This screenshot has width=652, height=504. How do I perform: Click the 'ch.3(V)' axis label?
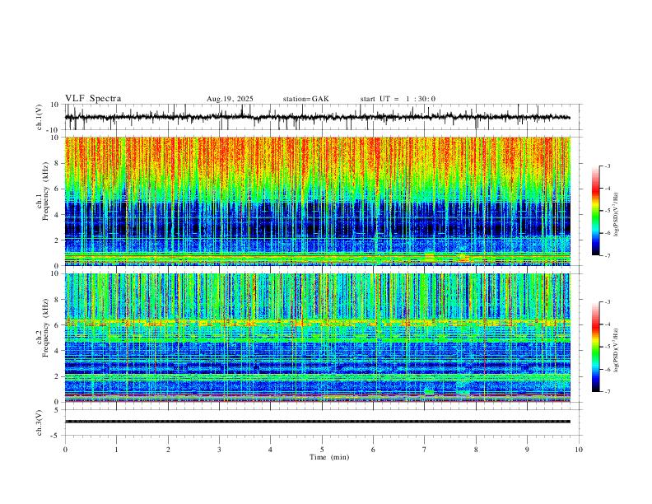(x=40, y=422)
